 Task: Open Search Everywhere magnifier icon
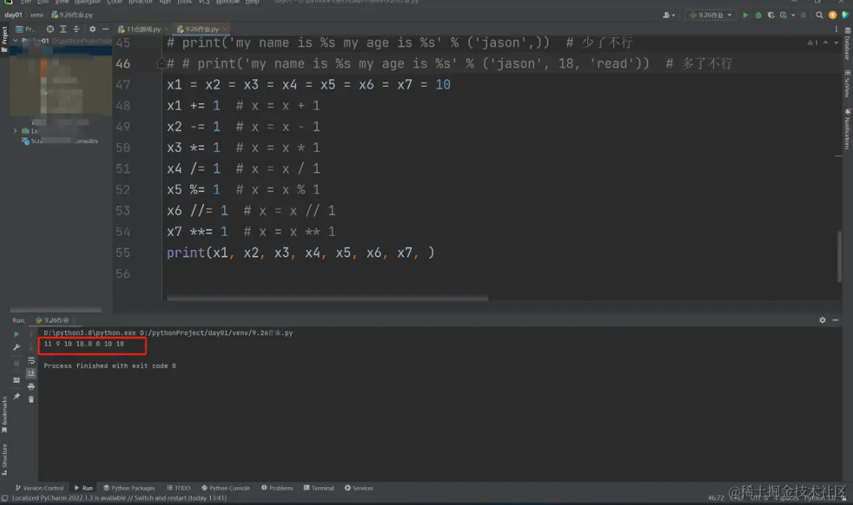[x=820, y=16]
